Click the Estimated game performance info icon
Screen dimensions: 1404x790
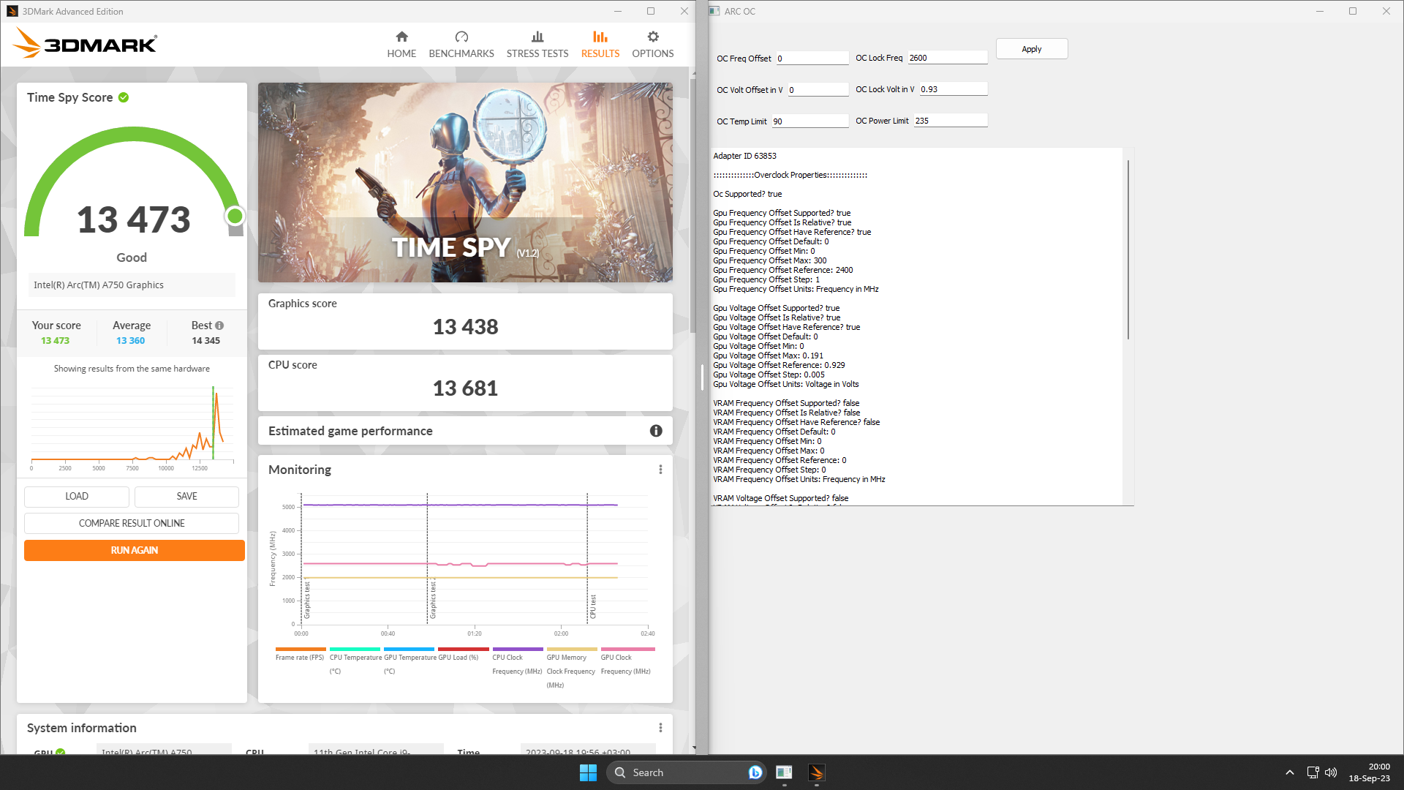pyautogui.click(x=656, y=431)
